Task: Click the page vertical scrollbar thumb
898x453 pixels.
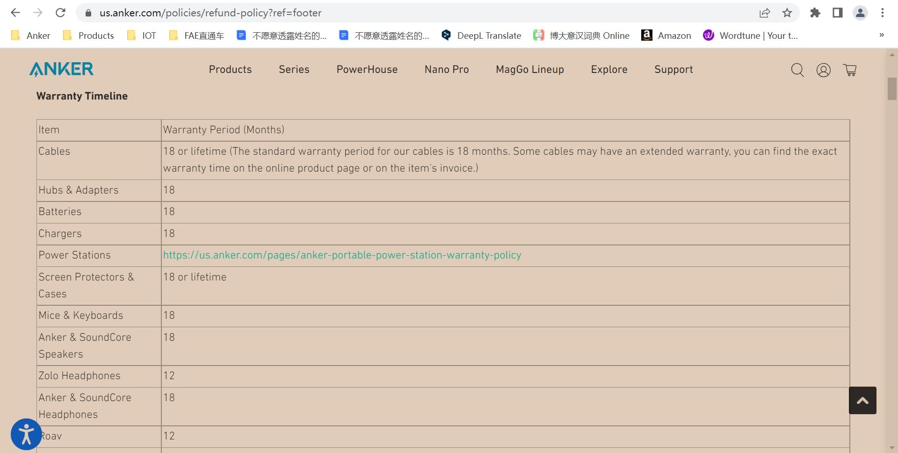Action: (892, 89)
